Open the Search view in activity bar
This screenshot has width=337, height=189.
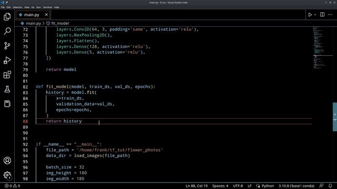coord(7,31)
